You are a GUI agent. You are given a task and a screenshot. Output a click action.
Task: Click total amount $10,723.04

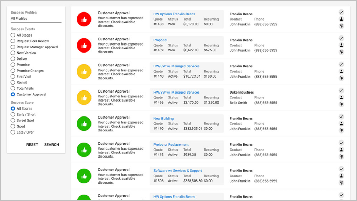point(192,76)
